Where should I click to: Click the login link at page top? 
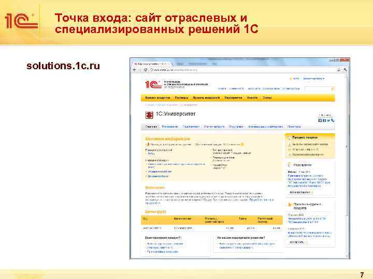[x=296, y=79]
